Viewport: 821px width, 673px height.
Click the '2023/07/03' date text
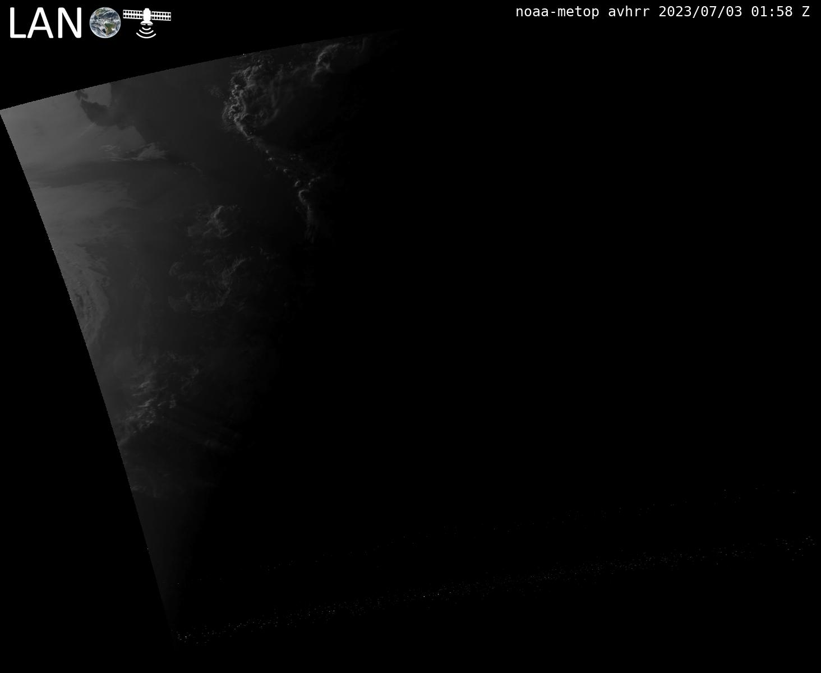pyautogui.click(x=700, y=12)
